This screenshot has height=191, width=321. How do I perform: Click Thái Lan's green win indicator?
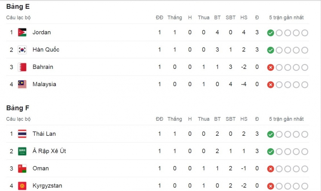pyautogui.click(x=271, y=135)
